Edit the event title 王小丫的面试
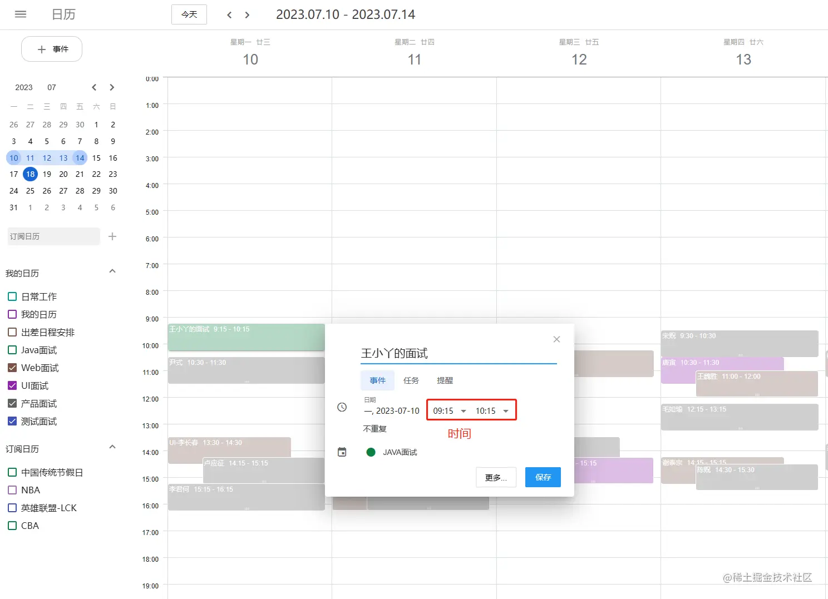The height and width of the screenshot is (599, 828). point(459,354)
